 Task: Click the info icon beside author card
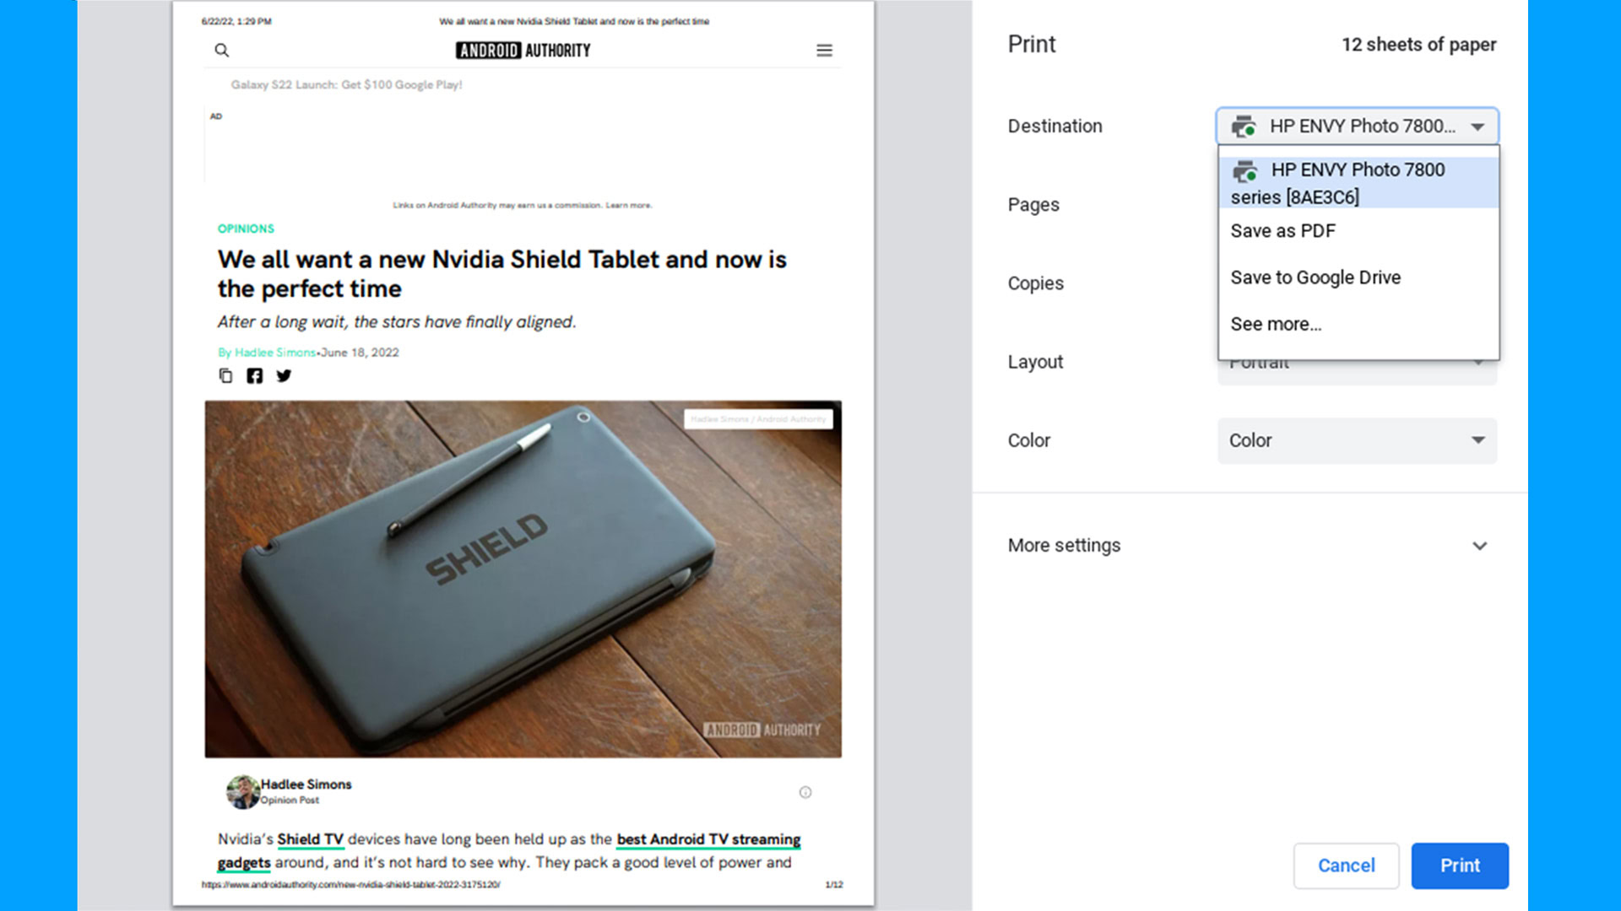(x=805, y=792)
